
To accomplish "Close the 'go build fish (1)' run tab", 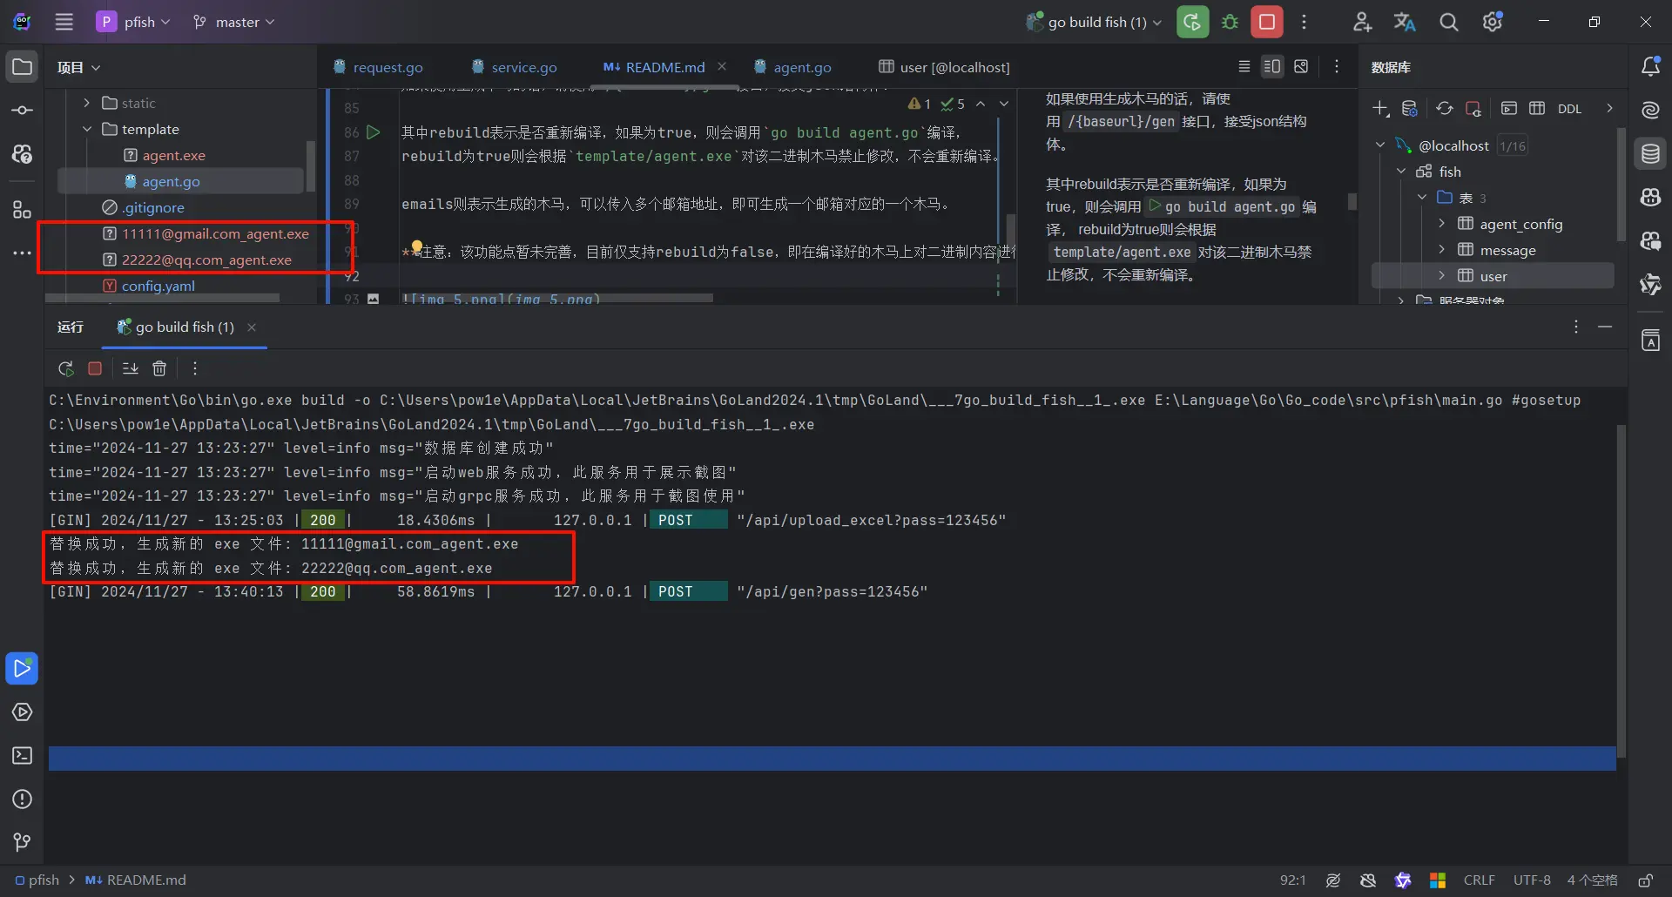I will 252,327.
